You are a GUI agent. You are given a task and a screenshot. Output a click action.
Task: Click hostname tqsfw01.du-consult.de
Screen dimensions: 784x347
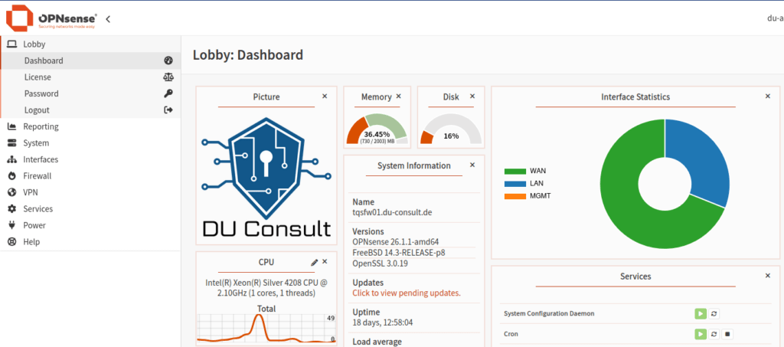tap(392, 212)
